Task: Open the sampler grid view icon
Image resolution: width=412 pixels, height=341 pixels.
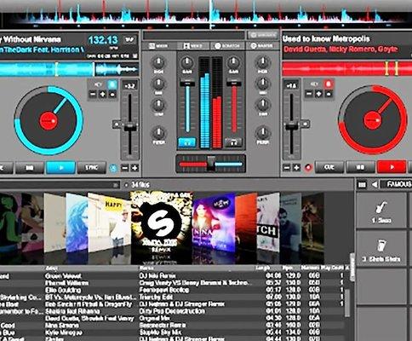Action: click(x=362, y=185)
